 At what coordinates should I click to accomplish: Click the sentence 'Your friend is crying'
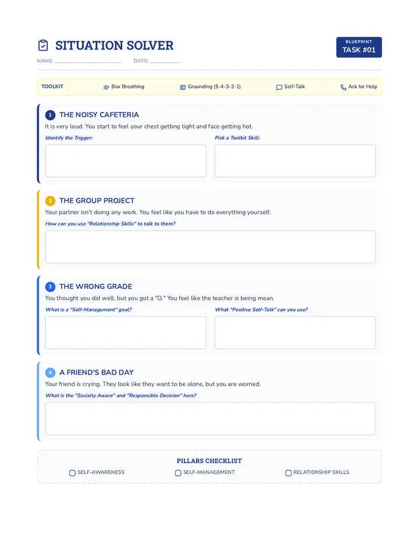pos(152,384)
